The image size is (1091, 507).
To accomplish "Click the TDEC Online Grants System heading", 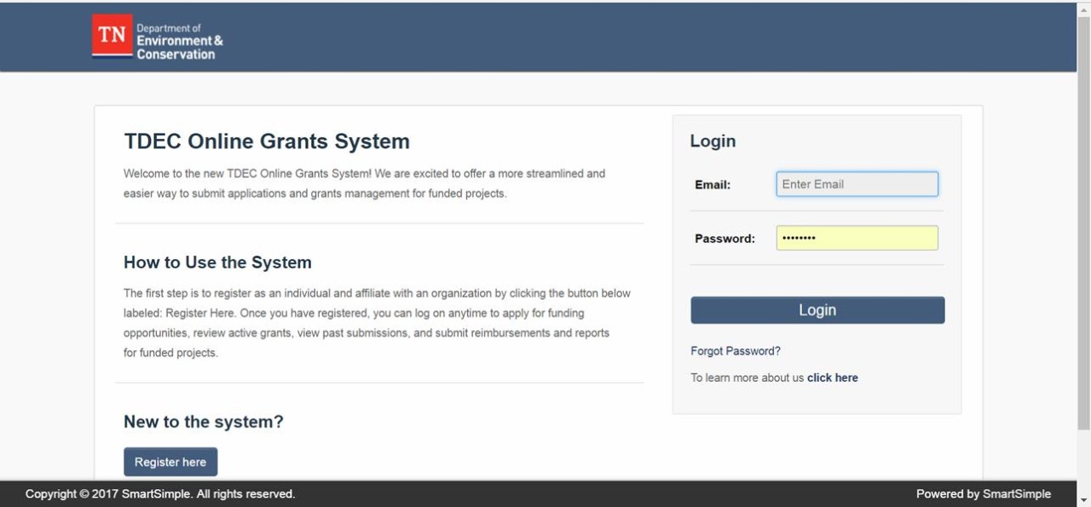I will coord(267,141).
